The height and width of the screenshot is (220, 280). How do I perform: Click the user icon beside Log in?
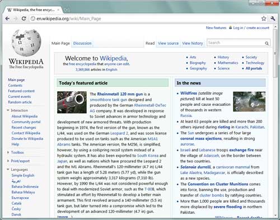click(x=231, y=27)
